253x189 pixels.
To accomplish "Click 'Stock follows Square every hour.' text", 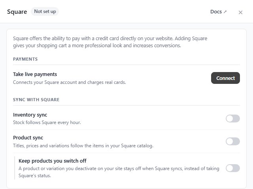I will (x=47, y=122).
